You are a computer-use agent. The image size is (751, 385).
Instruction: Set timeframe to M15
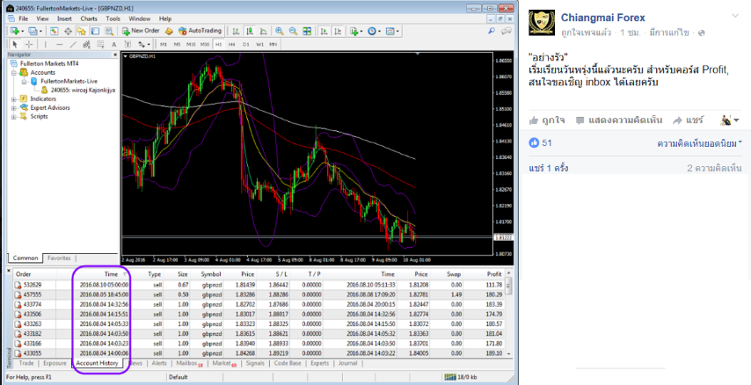click(x=191, y=45)
